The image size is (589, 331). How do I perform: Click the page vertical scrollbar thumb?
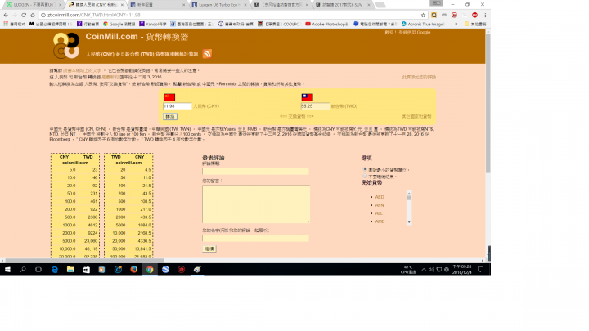[488, 104]
